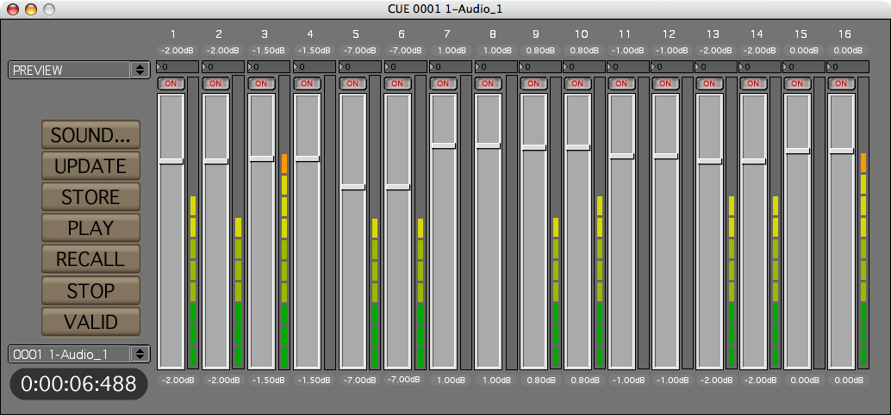Click the channel 12 fader handle

664,156
